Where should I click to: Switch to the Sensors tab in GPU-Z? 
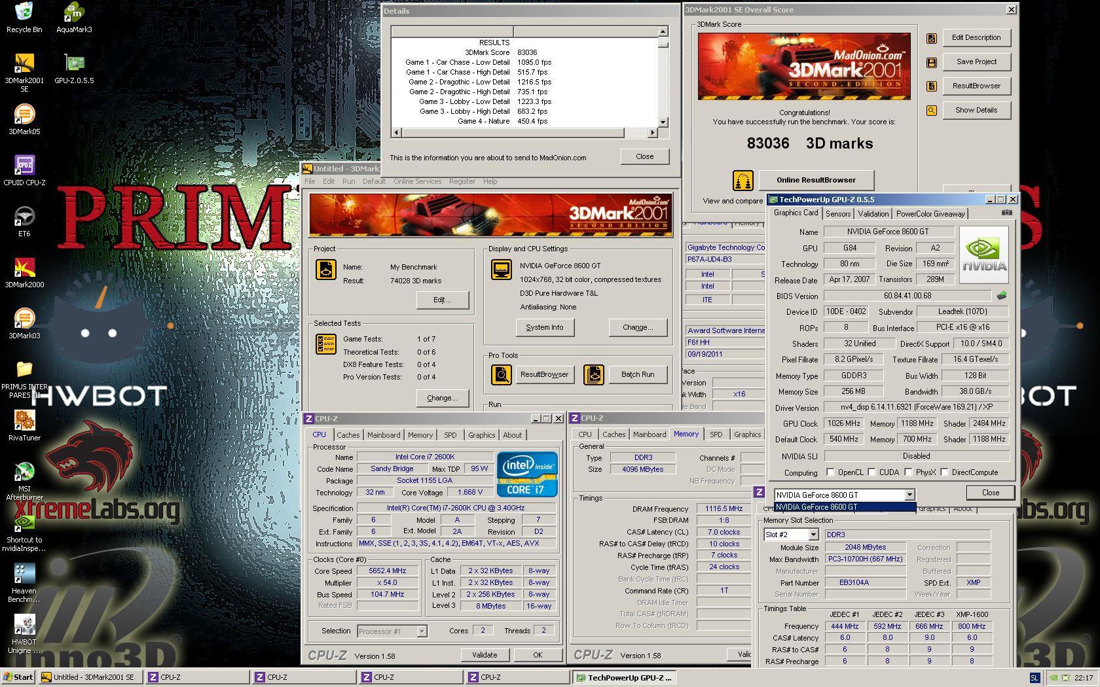tap(838, 214)
